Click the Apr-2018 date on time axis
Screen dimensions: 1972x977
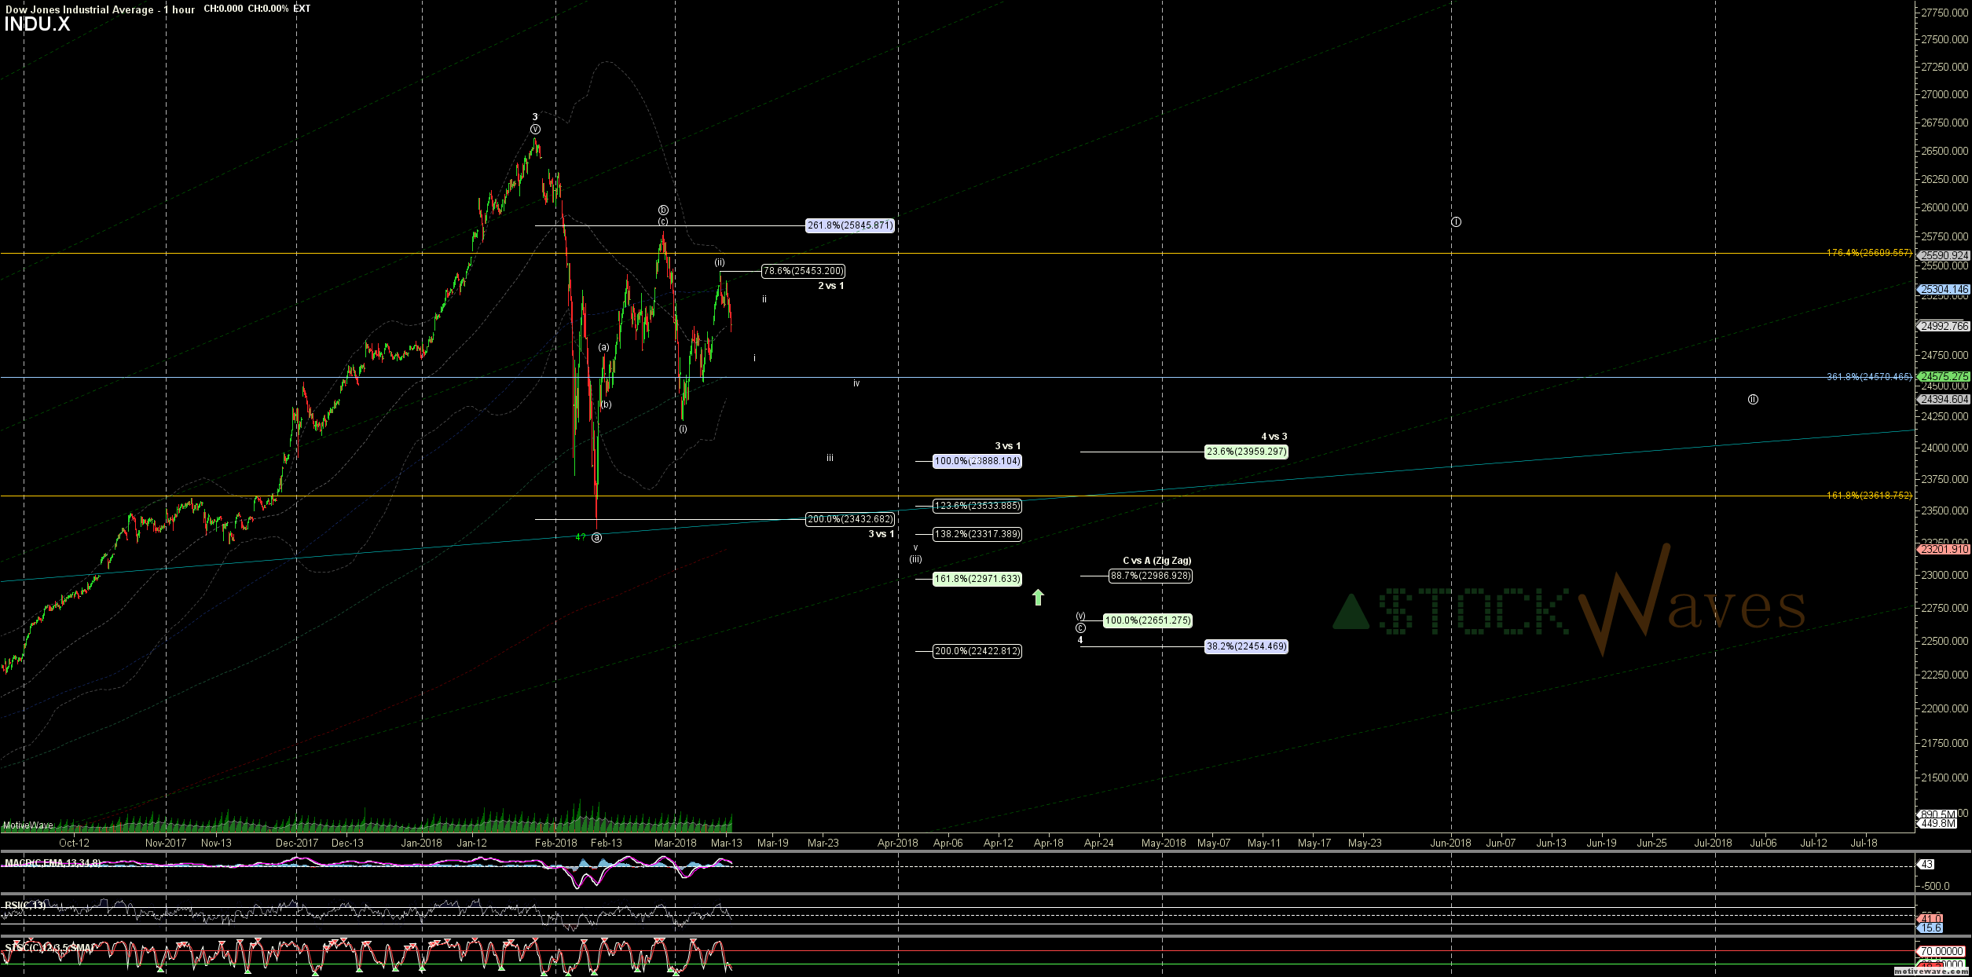(898, 843)
